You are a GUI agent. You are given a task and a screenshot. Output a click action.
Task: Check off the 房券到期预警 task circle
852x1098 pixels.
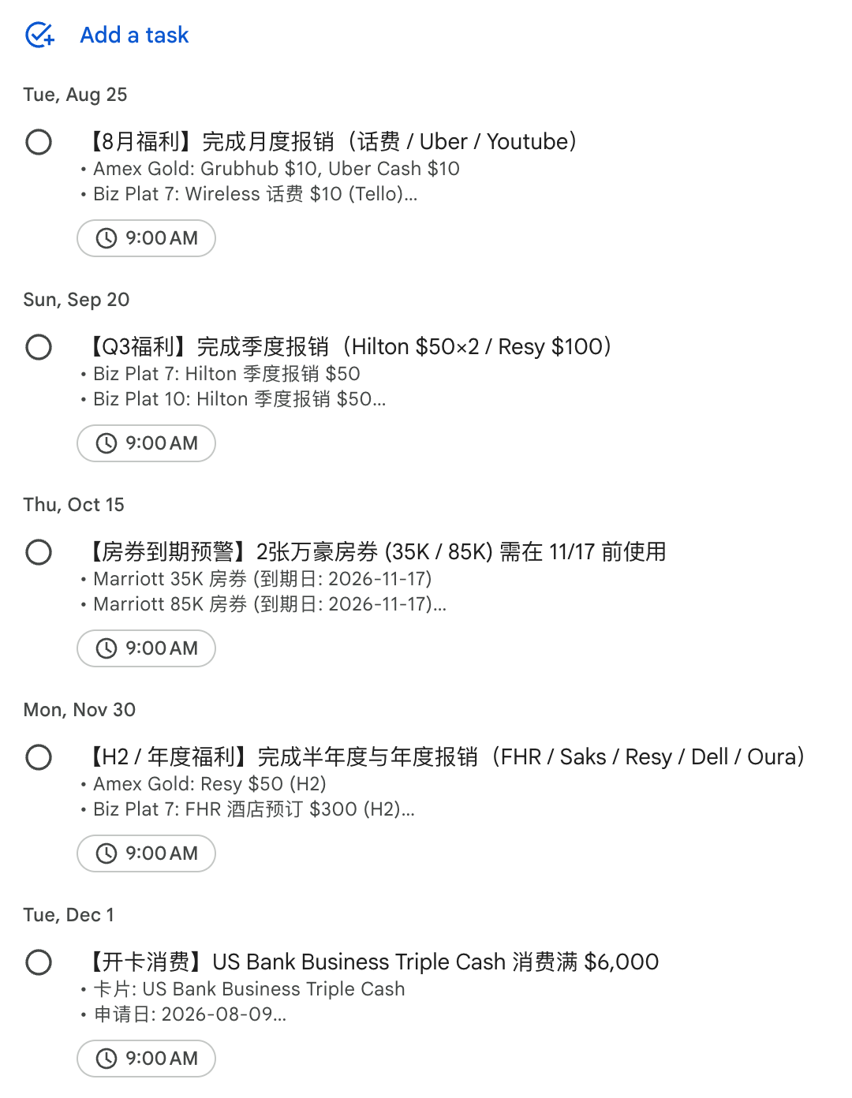click(39, 552)
